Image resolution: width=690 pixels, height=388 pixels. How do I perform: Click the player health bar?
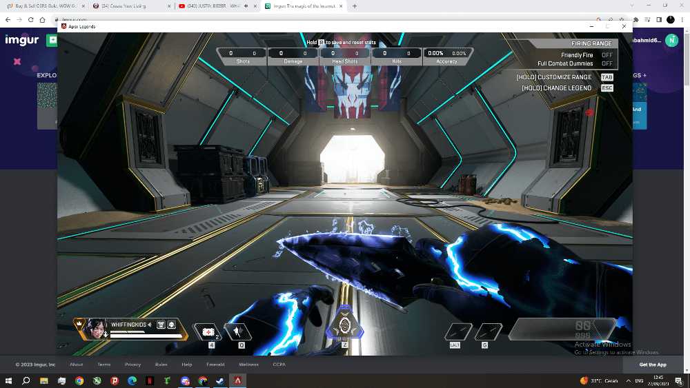coord(146,336)
